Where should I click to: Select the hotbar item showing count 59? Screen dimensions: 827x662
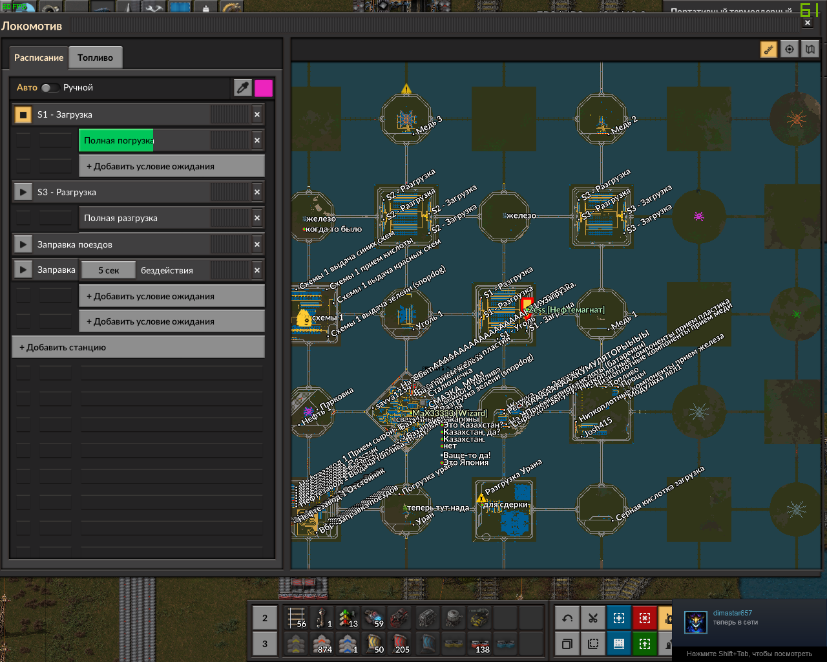tap(375, 618)
